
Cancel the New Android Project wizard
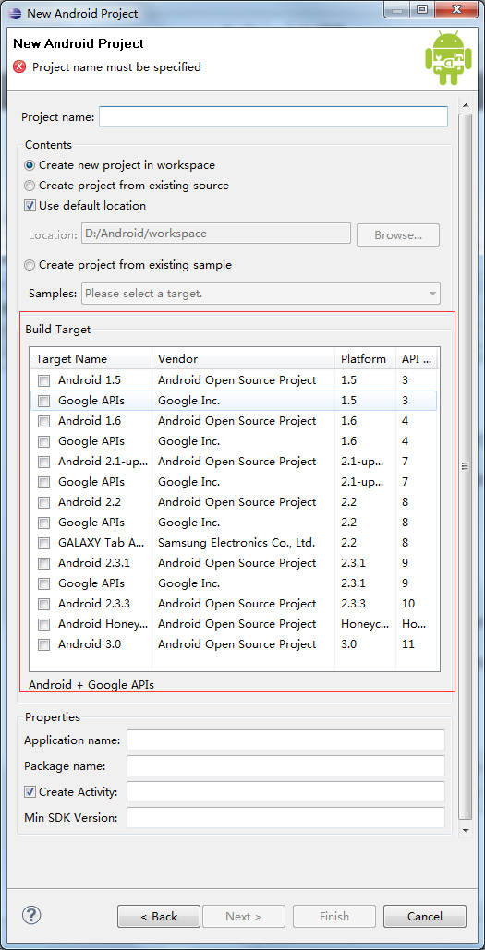424,916
